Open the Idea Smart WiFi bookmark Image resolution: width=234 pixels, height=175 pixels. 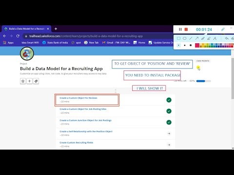(30, 43)
